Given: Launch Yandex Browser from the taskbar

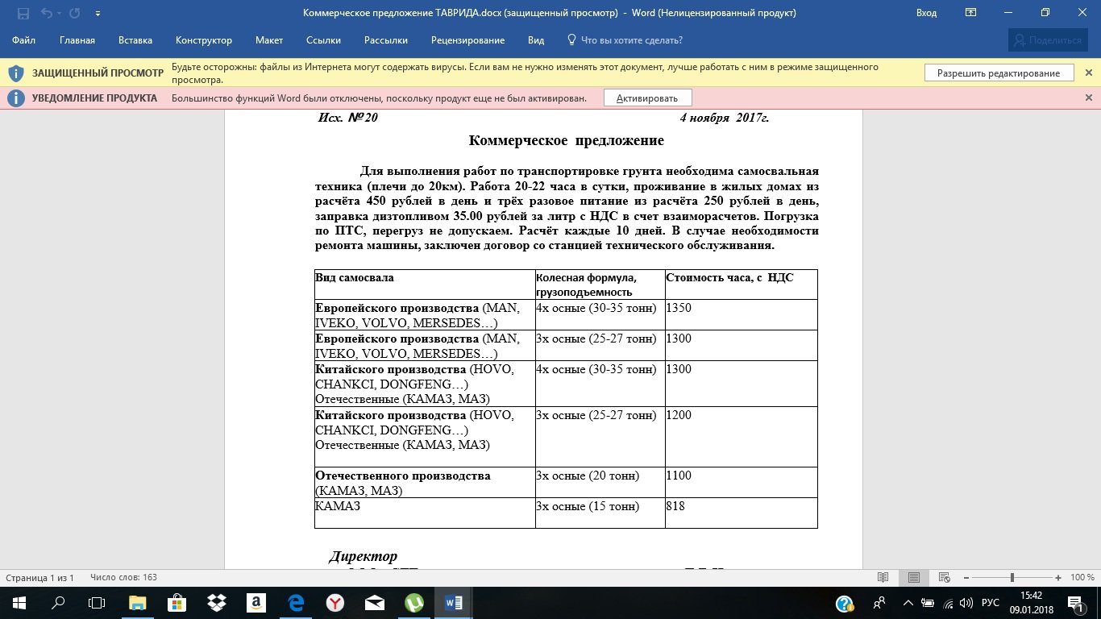Looking at the screenshot, I should pyautogui.click(x=334, y=603).
